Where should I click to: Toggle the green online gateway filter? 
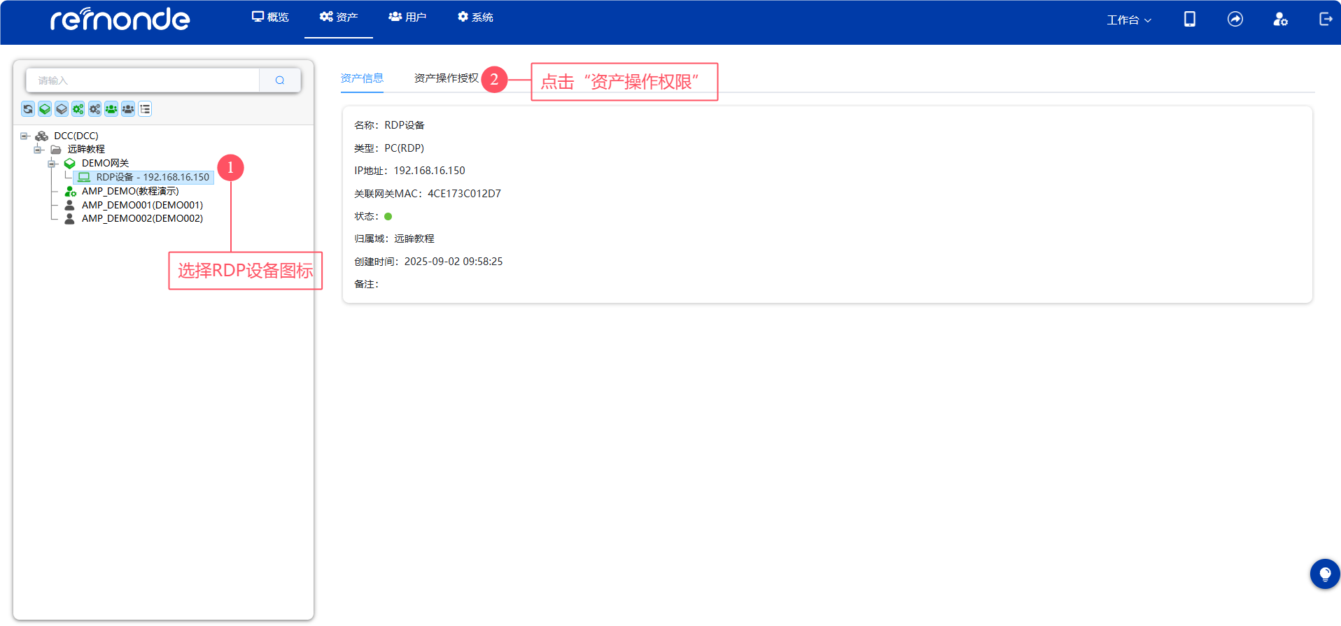click(x=45, y=109)
